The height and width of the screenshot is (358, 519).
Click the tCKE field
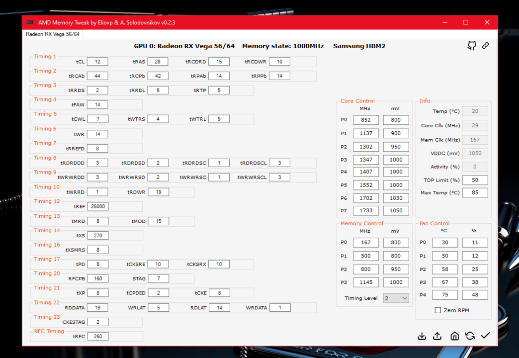[x=219, y=293]
